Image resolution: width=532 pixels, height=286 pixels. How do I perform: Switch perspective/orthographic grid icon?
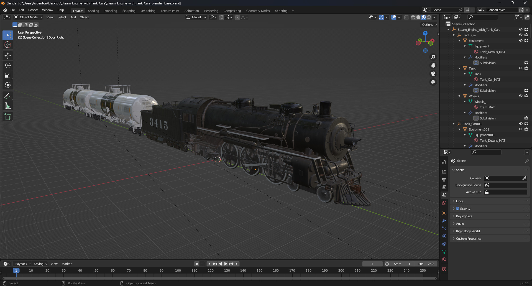click(433, 82)
